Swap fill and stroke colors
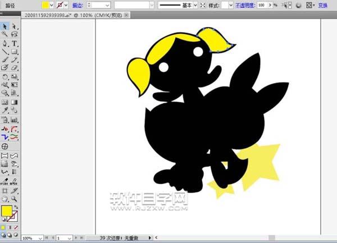337x243 pixels. [x=16, y=207]
